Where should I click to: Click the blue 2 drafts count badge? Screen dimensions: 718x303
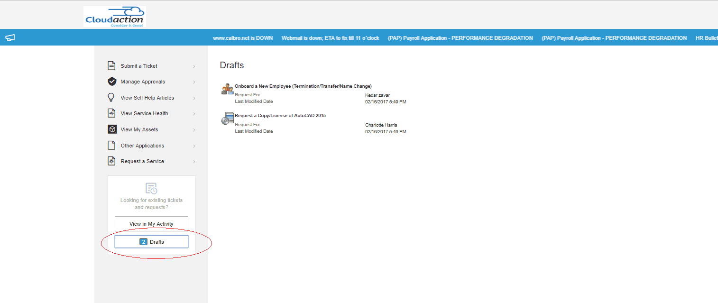(143, 242)
